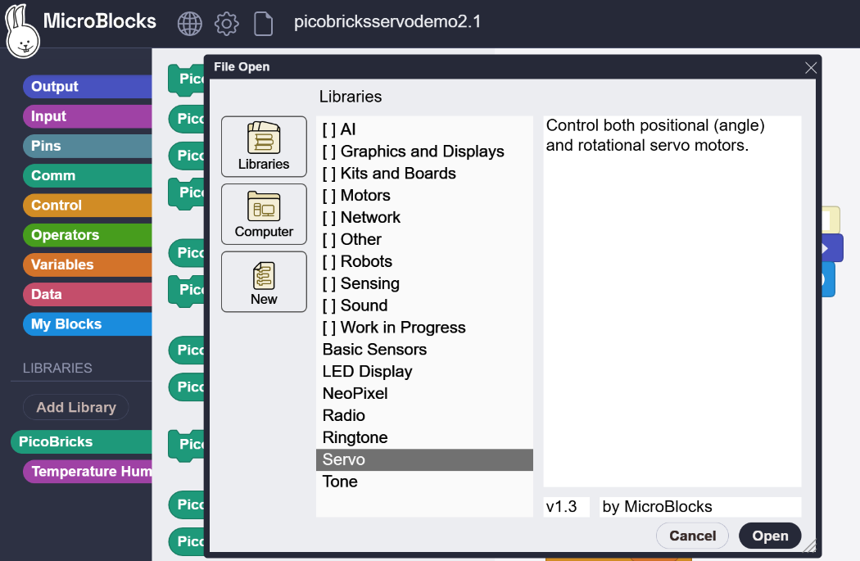Grab the dialog resize handle corner
This screenshot has height=561, width=860.
(x=810, y=545)
